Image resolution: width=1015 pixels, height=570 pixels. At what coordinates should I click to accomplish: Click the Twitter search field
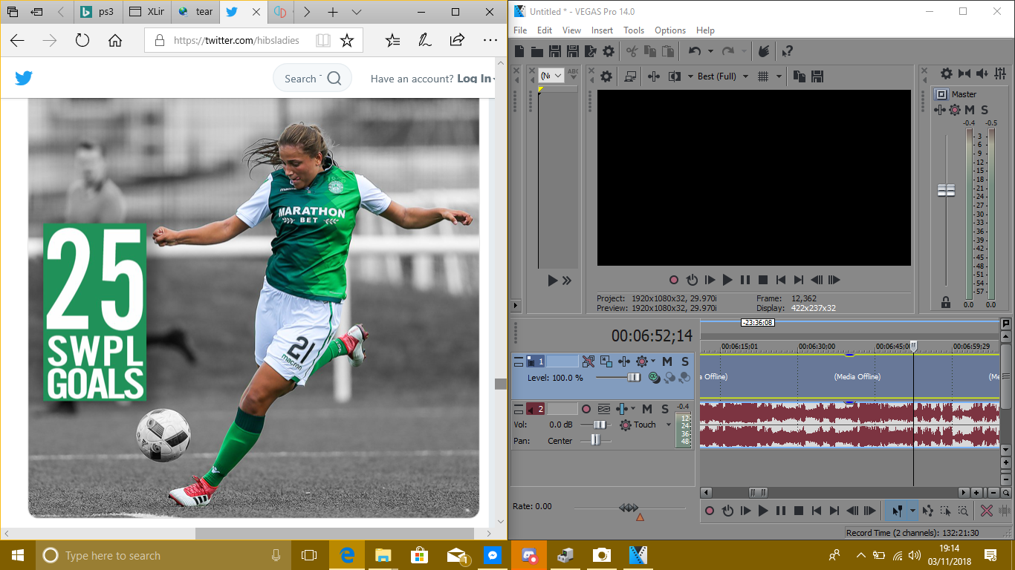pos(302,79)
